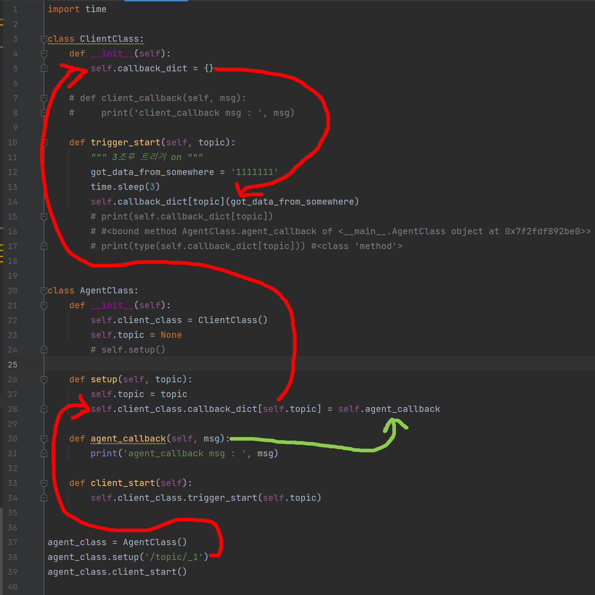Click 'agent_callback' method name on line 30

pos(128,439)
